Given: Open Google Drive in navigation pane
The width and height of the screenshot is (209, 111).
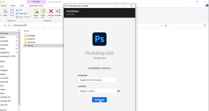Looking at the screenshot, I should (5, 52).
